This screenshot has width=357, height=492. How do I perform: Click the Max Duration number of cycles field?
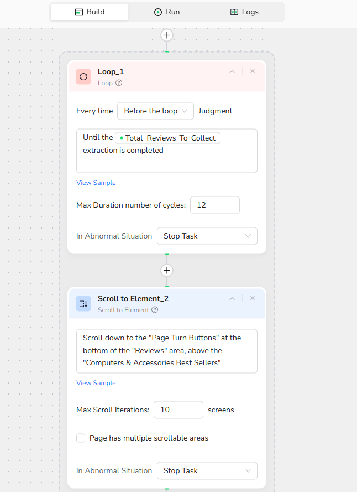pos(214,205)
